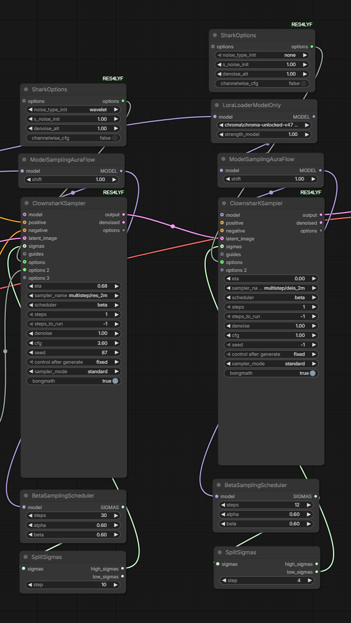Click the negative input of the deis_2m sampler
The image size is (351, 623).
tap(222, 231)
